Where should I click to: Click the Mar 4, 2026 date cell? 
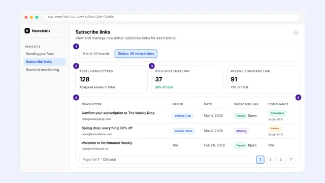pyautogui.click(x=213, y=115)
